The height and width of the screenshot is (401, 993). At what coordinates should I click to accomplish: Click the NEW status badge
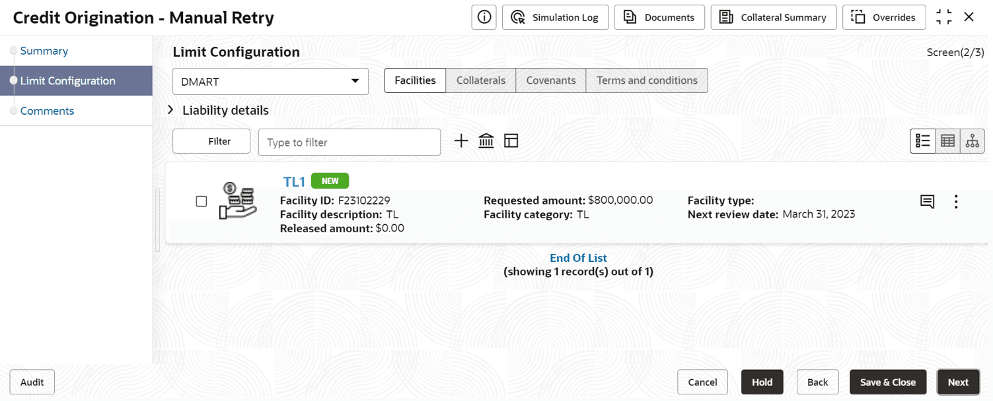point(330,181)
